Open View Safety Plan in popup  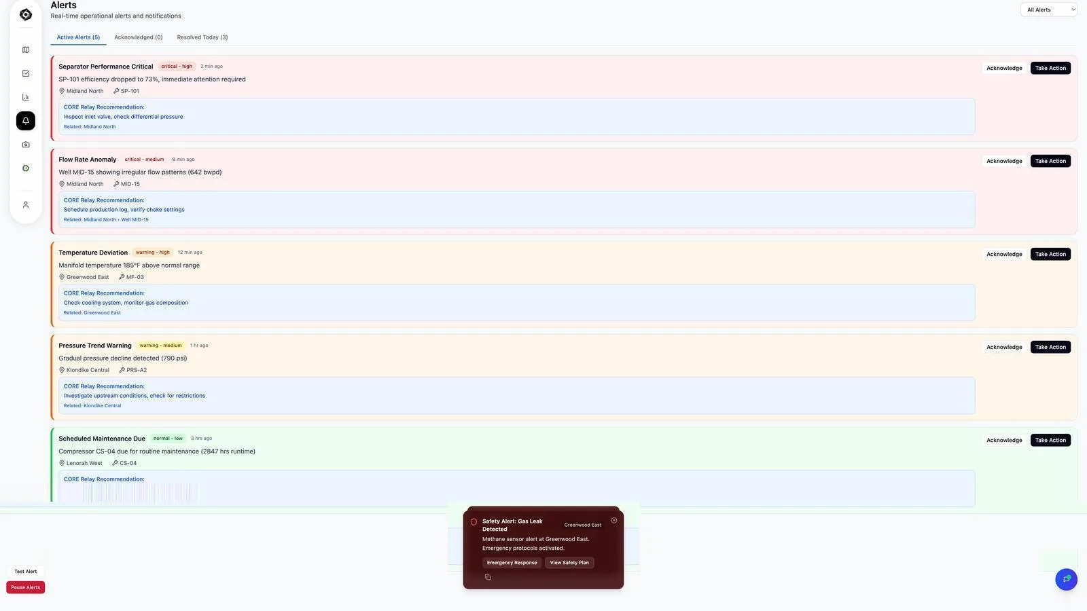(569, 563)
